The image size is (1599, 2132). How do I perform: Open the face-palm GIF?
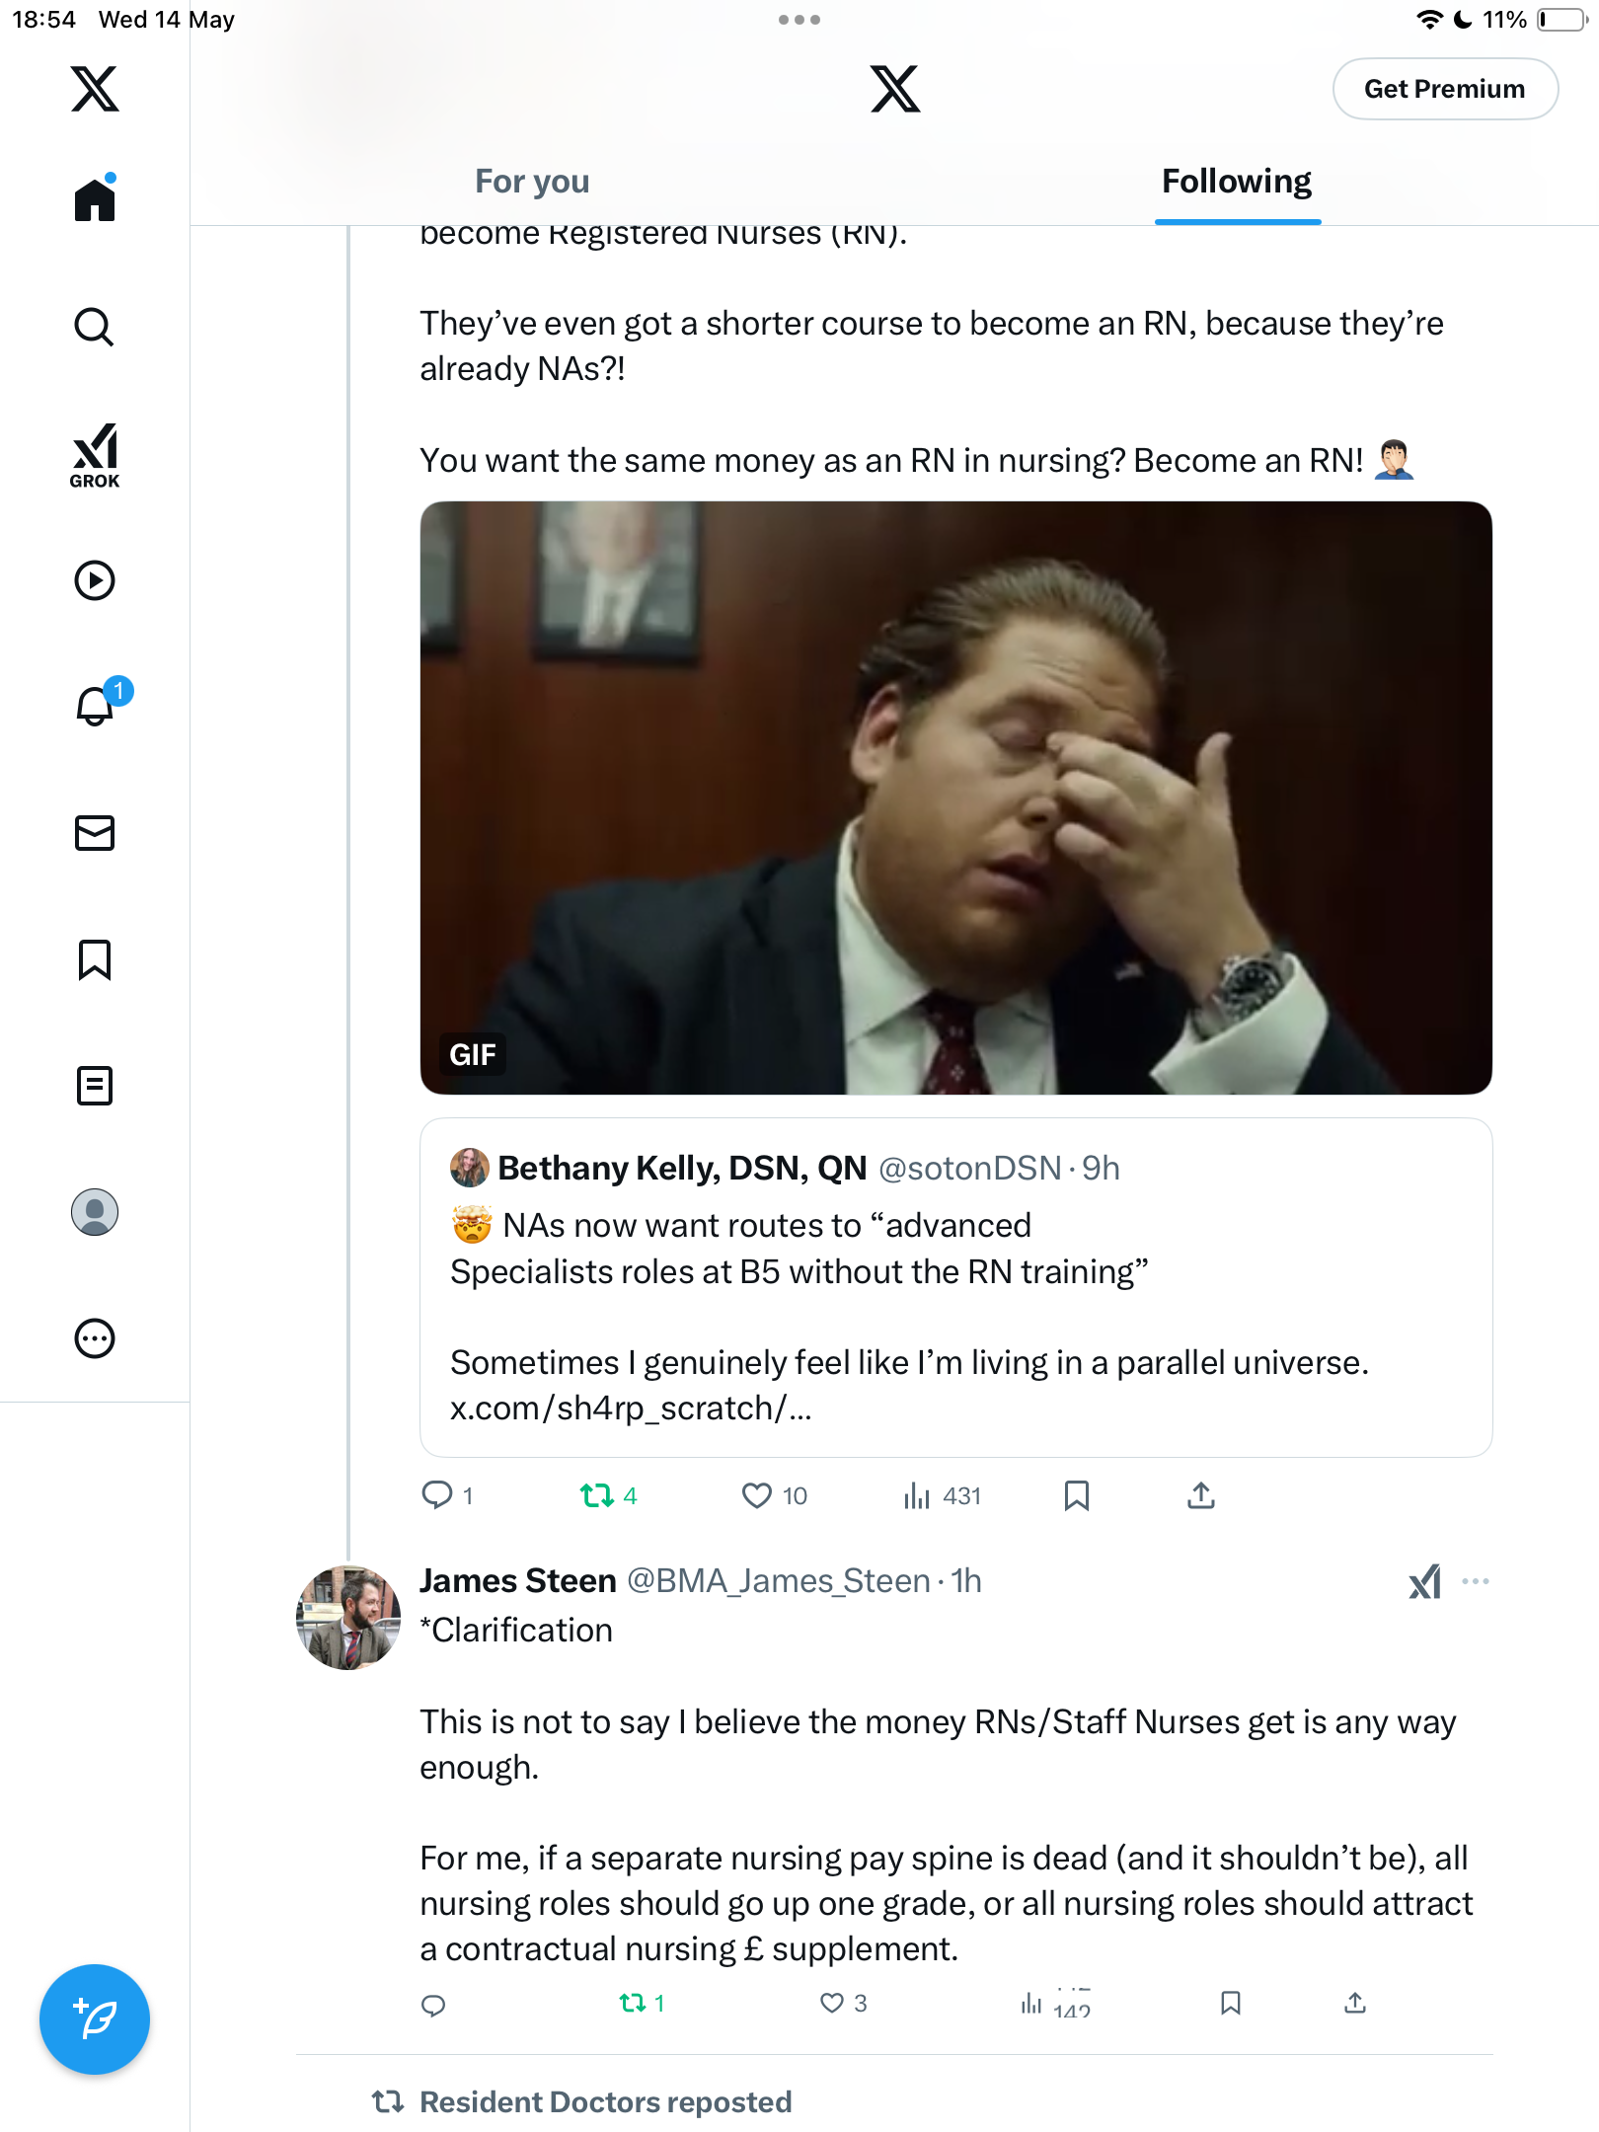[955, 798]
